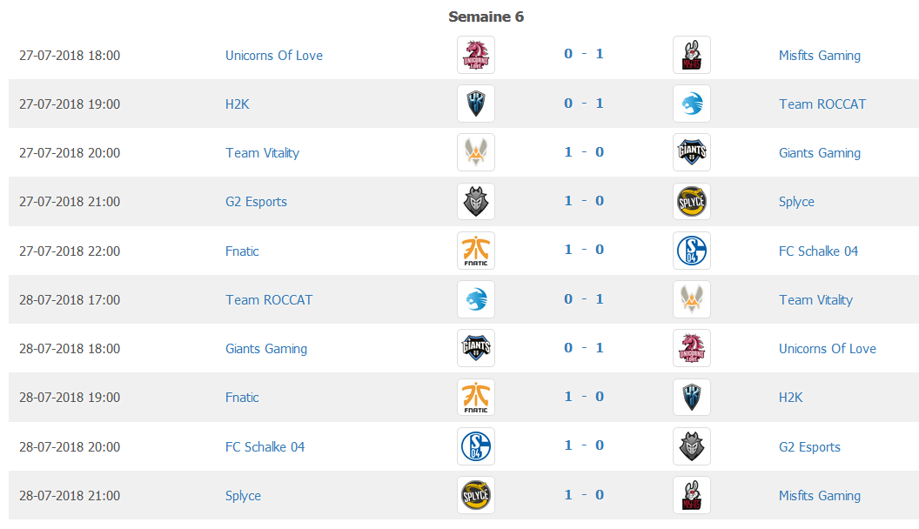Image resolution: width=919 pixels, height=529 pixels.
Task: Click Fnatic logo in the 27-07 22:00 match
Action: point(476,251)
